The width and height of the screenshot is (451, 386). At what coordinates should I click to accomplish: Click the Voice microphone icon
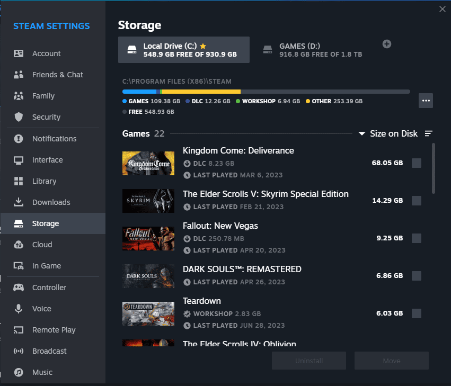pos(19,309)
